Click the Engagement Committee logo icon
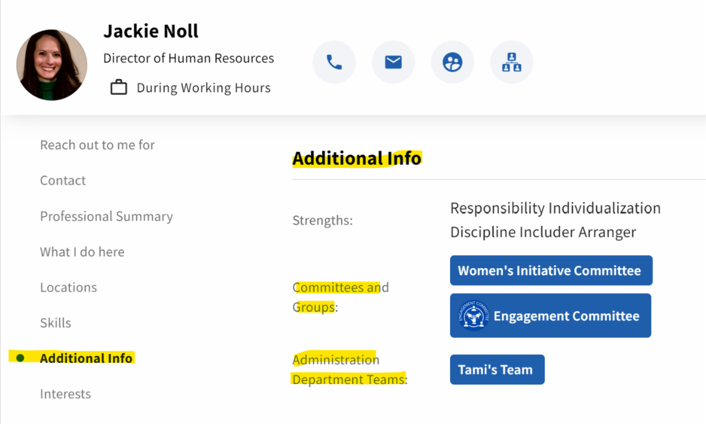Viewport: 706px width, 424px height. pyautogui.click(x=473, y=316)
